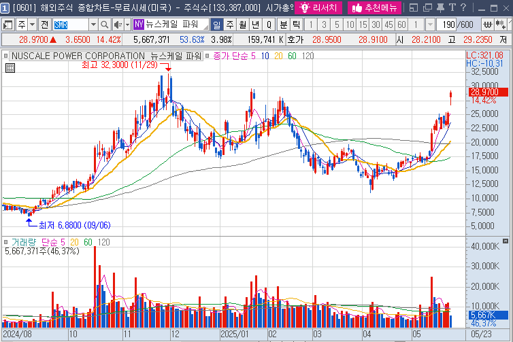513x342 pixels.
Task: Click the duplicate window icon
Action: click(x=427, y=7)
